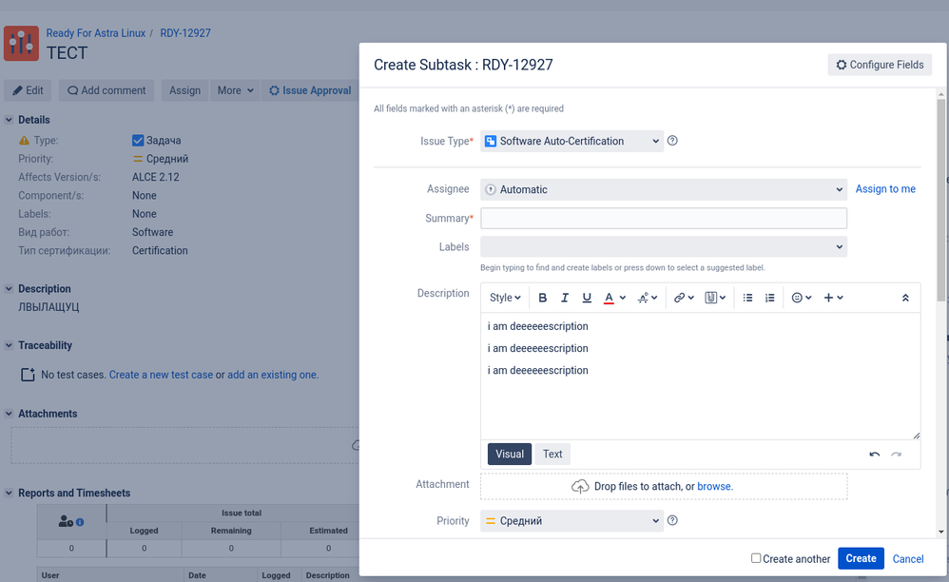Open the Priority dropdown showing Средний
The image size is (949, 582).
pos(571,520)
